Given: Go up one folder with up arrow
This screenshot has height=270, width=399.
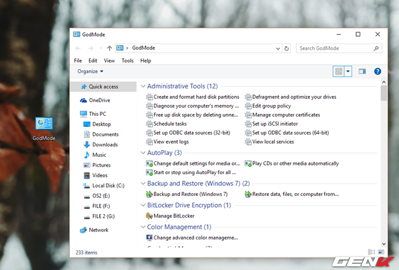Looking at the screenshot, I should 110,48.
